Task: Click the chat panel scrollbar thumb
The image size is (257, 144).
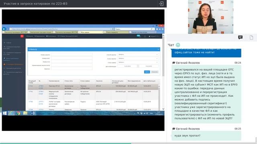Action: point(256,140)
